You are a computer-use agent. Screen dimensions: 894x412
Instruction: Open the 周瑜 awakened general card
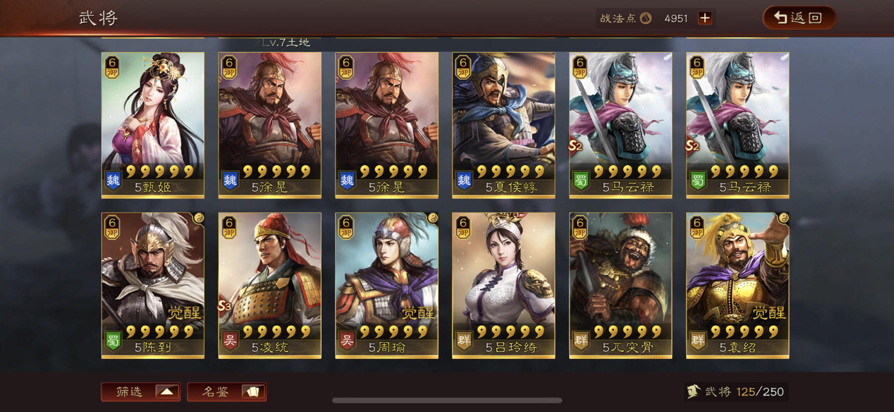tap(386, 286)
